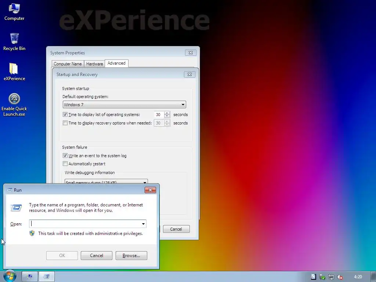Click the operating systems list seconds field

(159, 115)
